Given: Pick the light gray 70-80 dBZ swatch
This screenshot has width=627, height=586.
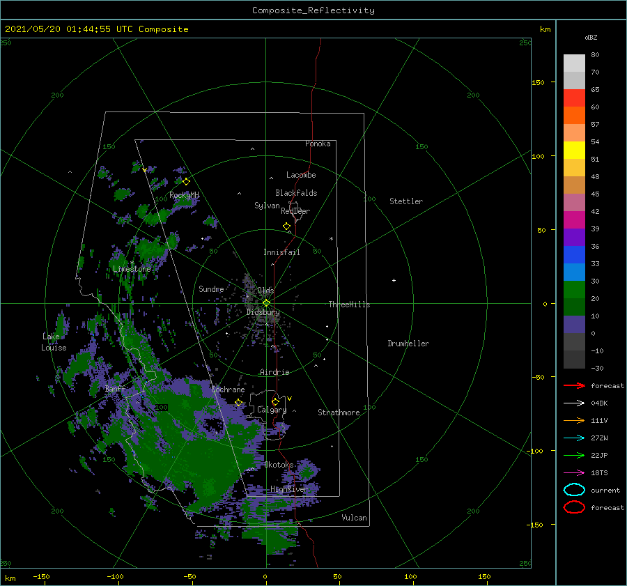Looking at the screenshot, I should 574,63.
